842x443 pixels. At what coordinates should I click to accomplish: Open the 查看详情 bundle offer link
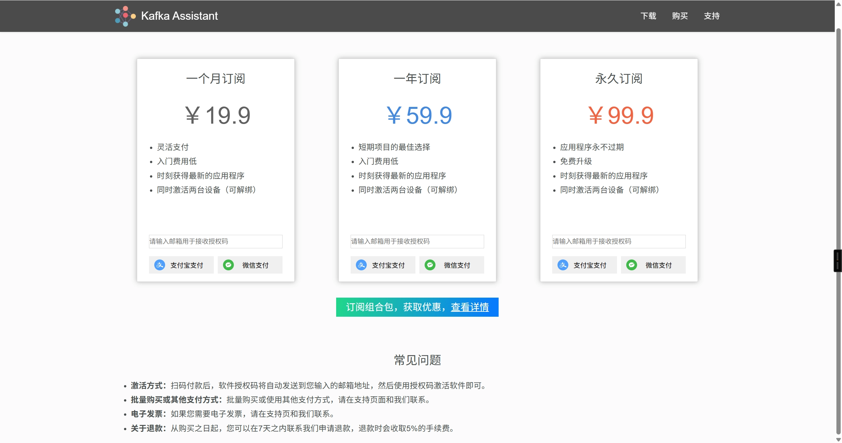coord(470,307)
